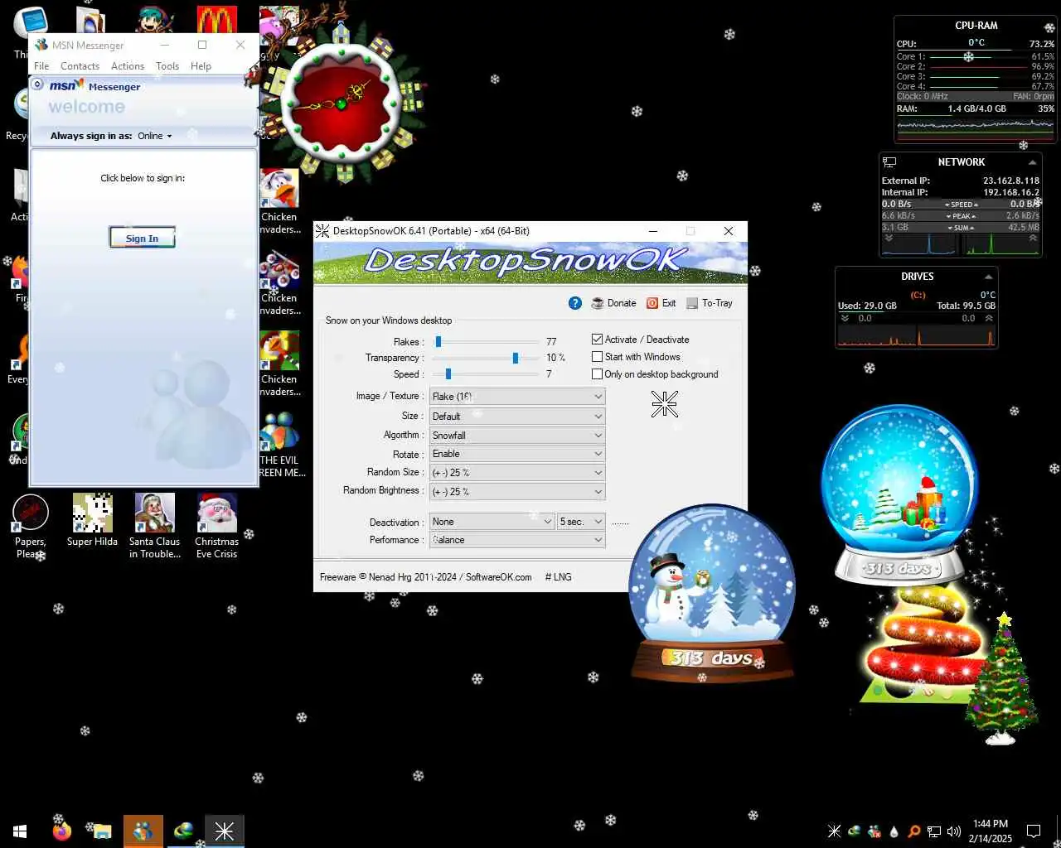This screenshot has height=848, width=1061.
Task: Open the notification center icon
Action: 1034,831
